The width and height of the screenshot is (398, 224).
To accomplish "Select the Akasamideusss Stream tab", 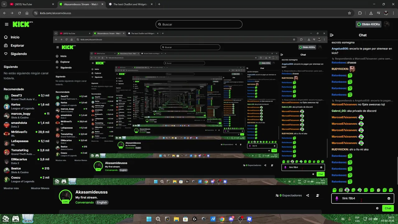I will 81,4.
